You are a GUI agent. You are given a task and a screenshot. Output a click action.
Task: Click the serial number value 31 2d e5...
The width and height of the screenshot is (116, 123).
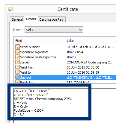pos(90,47)
